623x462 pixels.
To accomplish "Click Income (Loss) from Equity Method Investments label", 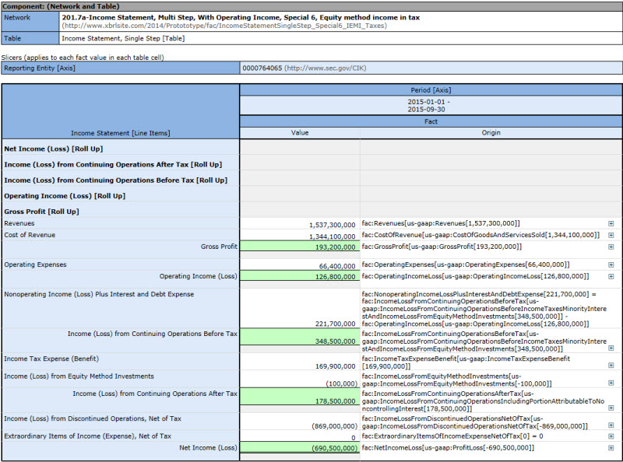I will coord(79,376).
